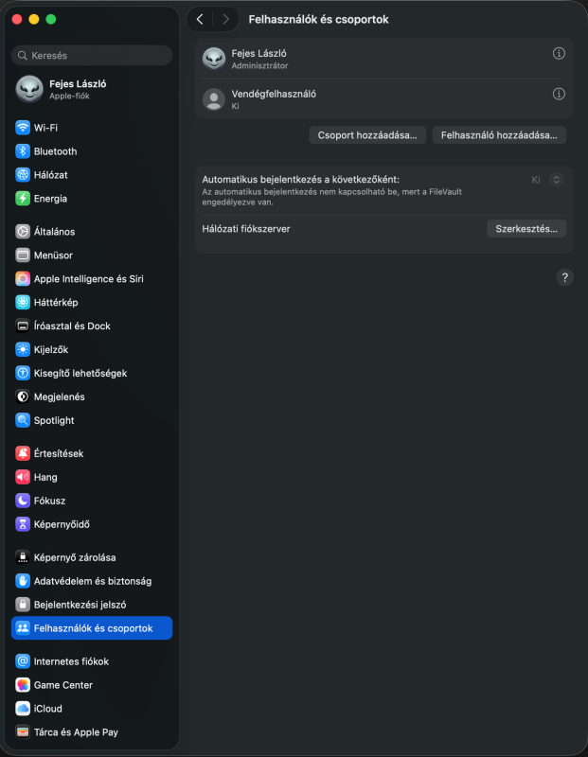Viewport: 588px width, 757px height.
Task: Select the Spotlight icon in sidebar
Action: (23, 420)
